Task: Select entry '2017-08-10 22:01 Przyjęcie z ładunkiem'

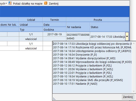Action: click(82, 73)
